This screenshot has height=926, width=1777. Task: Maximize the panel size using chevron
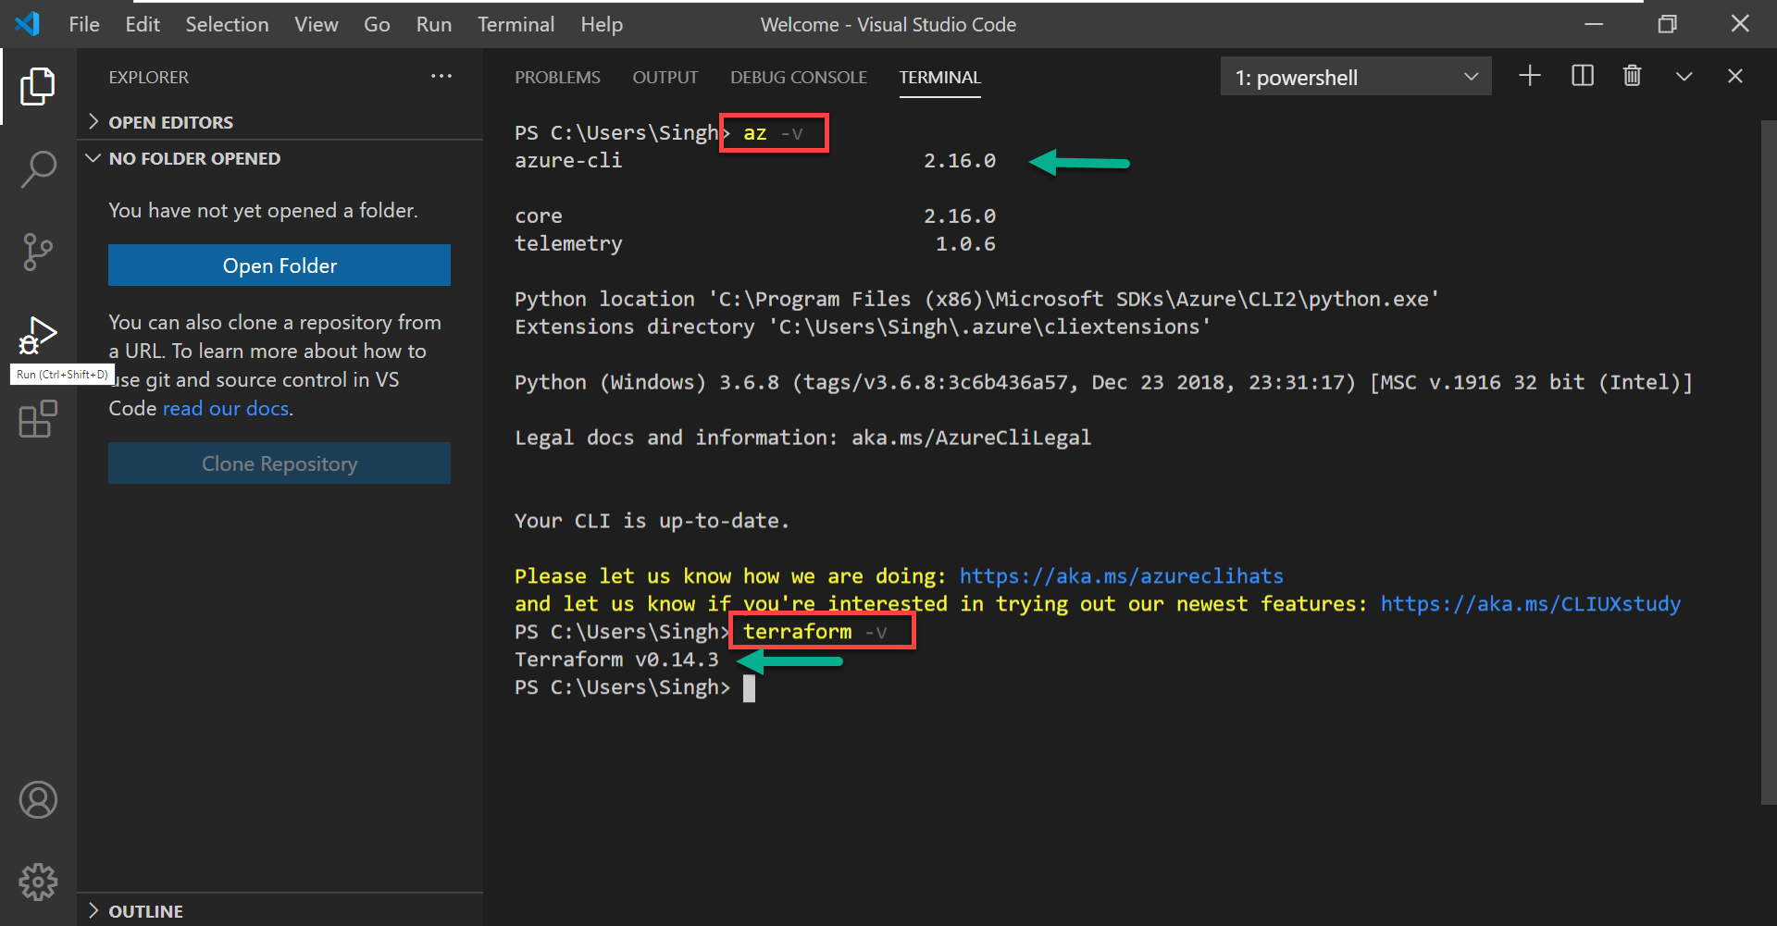[1684, 76]
